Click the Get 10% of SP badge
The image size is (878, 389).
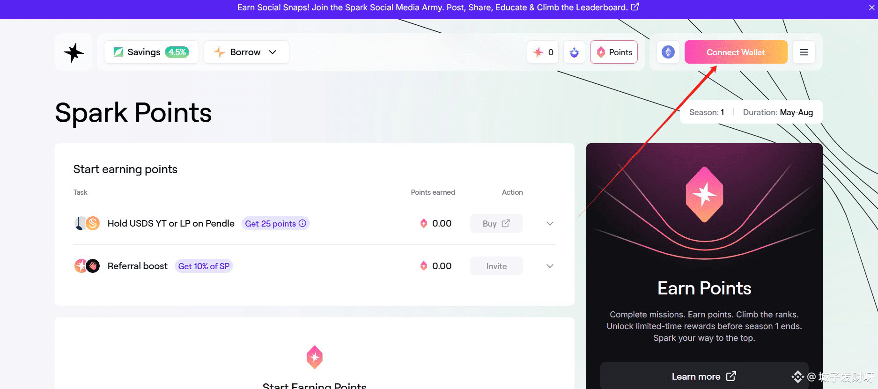click(x=204, y=266)
